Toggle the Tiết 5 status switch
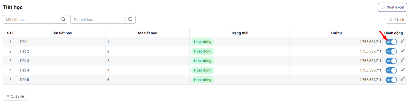The width and height of the screenshot is (411, 112). [391, 80]
